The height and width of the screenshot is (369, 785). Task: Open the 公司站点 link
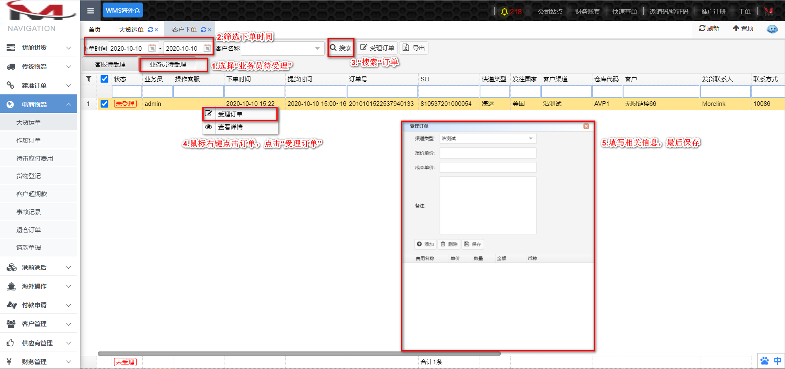coord(550,11)
